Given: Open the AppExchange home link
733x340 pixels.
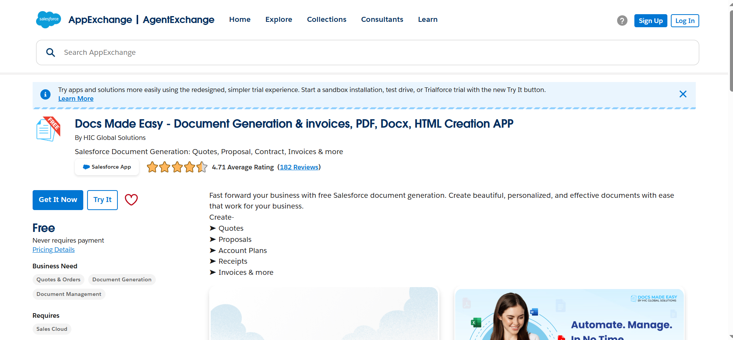Looking at the screenshot, I should pyautogui.click(x=100, y=20).
